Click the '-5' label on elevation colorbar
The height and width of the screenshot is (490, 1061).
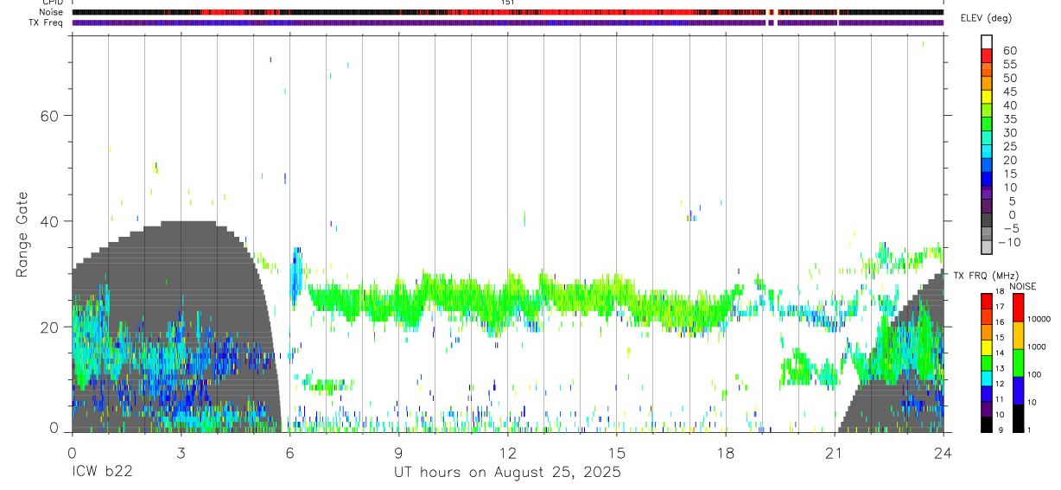coord(1009,228)
